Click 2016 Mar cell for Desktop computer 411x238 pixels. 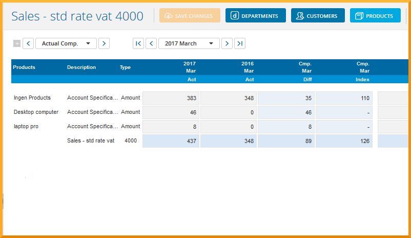click(229, 112)
